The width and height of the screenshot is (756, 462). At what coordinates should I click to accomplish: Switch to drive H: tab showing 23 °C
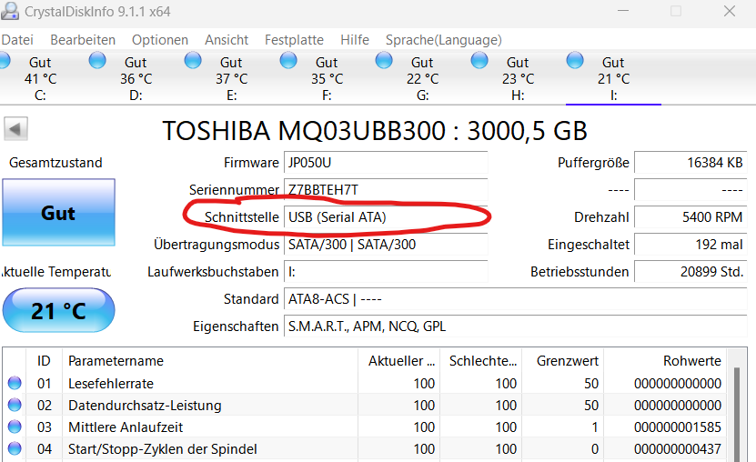[518, 78]
